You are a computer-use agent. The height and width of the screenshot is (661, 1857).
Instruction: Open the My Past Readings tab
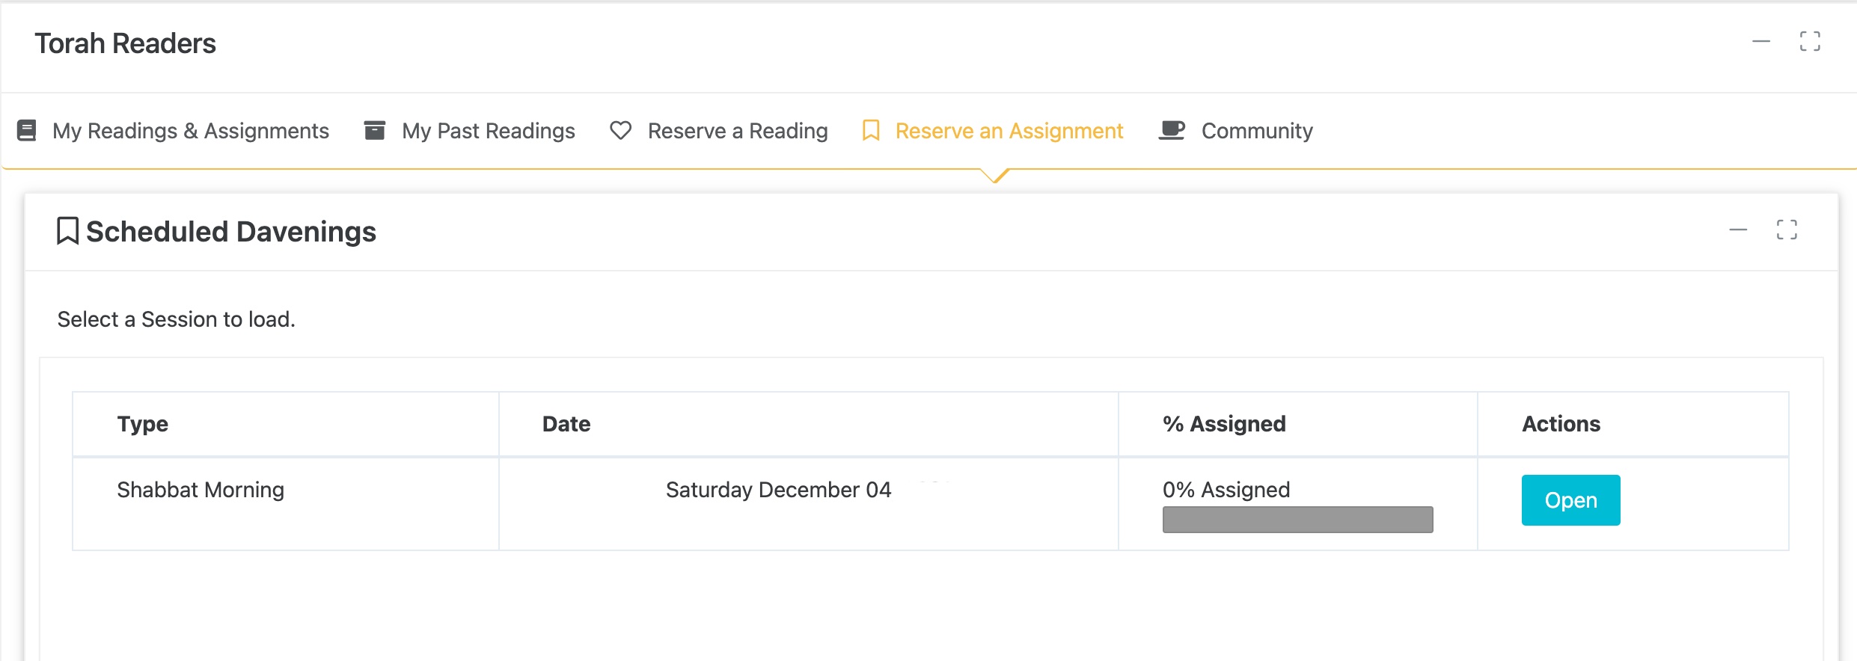pyautogui.click(x=488, y=131)
